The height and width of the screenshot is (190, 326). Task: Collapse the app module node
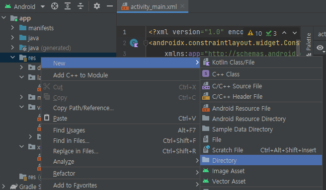pyautogui.click(x=4, y=18)
